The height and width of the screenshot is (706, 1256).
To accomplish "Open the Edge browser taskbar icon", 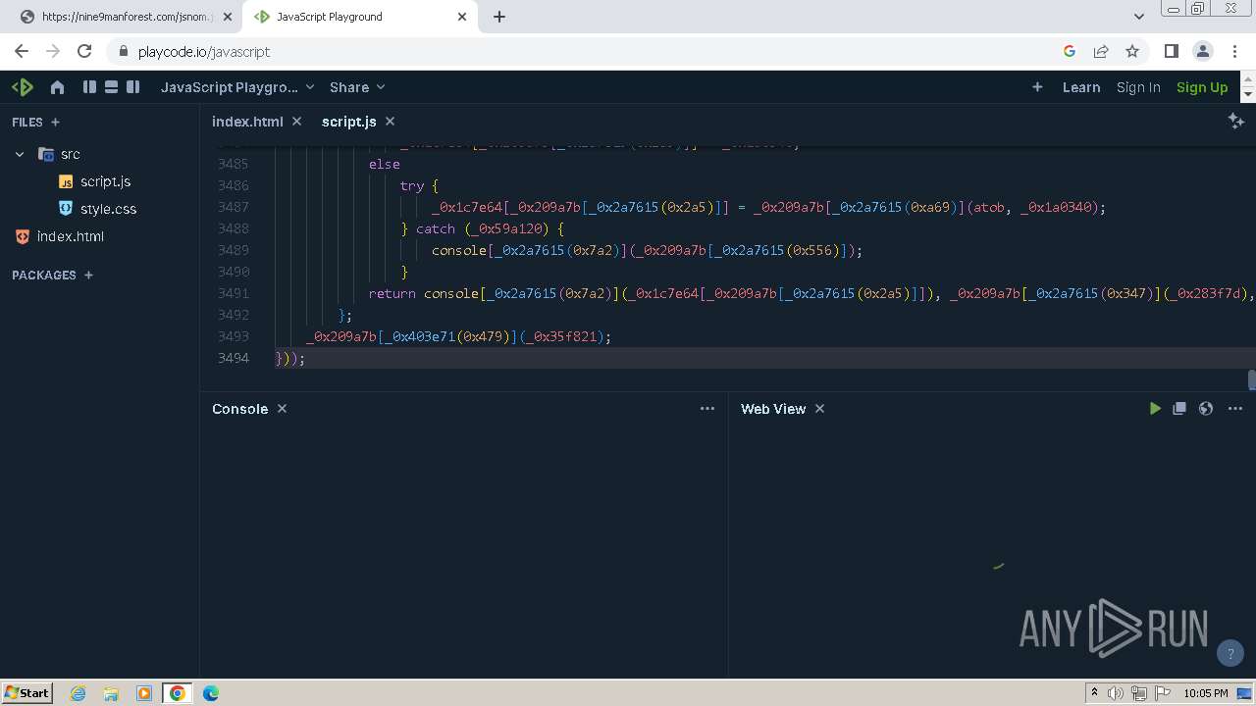I will click(x=211, y=693).
